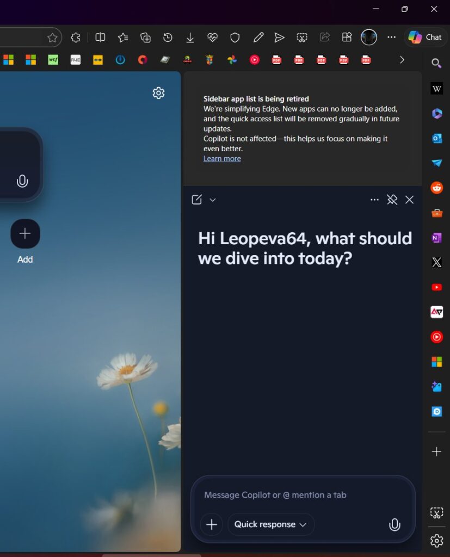The image size is (450, 557).
Task: Open the Copilot pane options menu
Action: tap(374, 200)
